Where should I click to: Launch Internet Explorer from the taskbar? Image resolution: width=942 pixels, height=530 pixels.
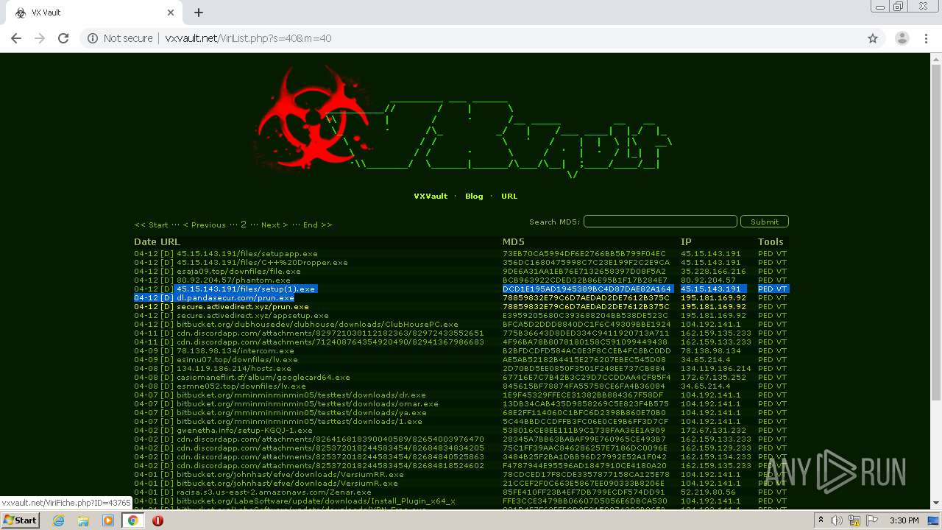(59, 520)
